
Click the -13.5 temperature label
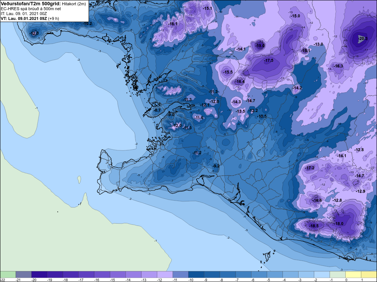click(x=241, y=111)
